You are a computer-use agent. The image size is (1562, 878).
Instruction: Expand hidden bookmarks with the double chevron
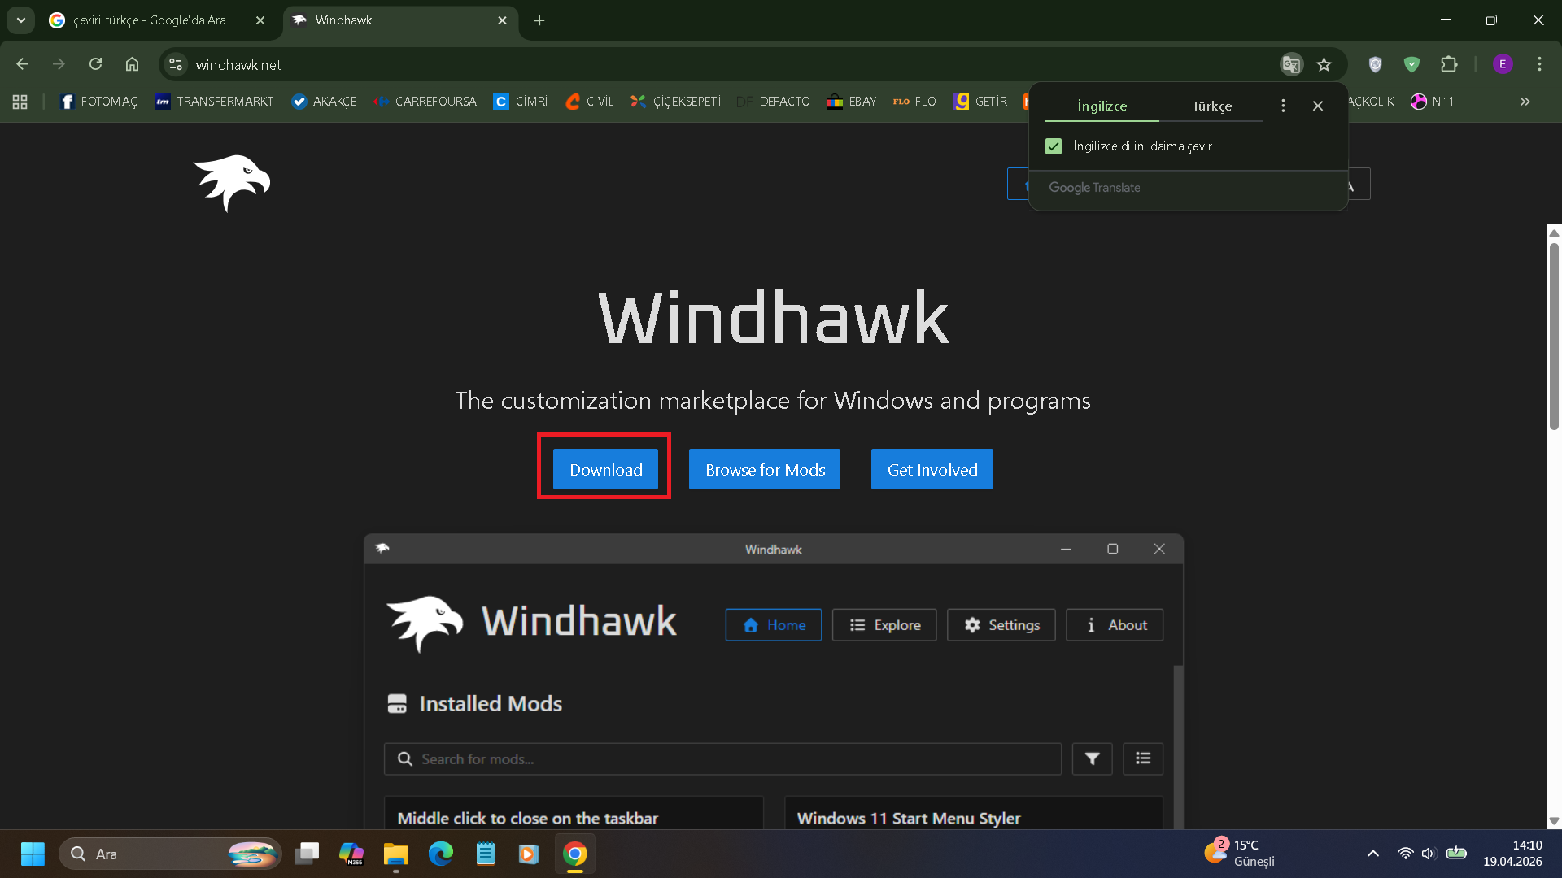[x=1525, y=102]
